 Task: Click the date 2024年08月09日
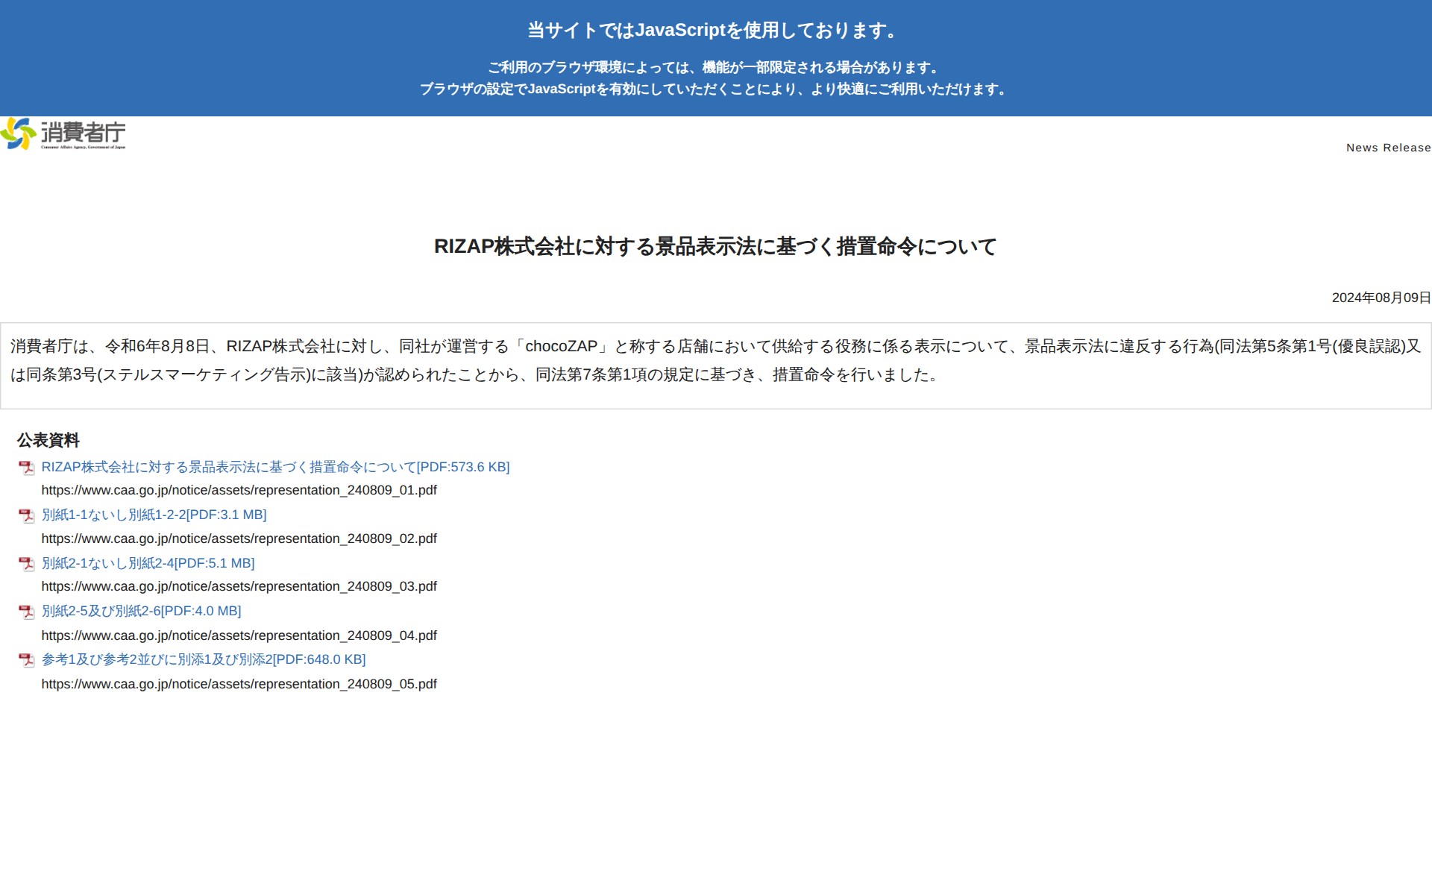point(1381,298)
